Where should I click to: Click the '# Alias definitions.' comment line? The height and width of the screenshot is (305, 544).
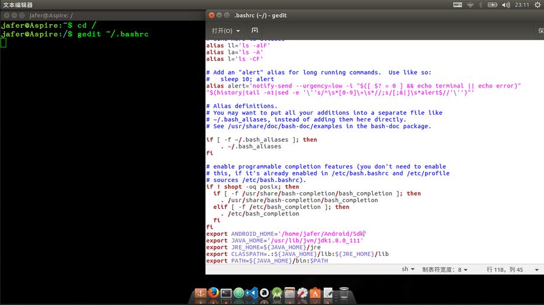coord(242,106)
